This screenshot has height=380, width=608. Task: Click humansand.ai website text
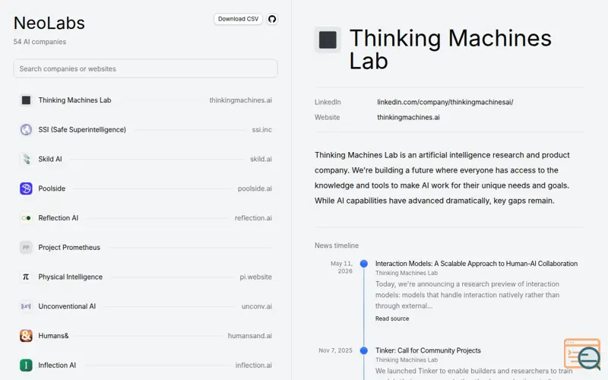pyautogui.click(x=250, y=336)
